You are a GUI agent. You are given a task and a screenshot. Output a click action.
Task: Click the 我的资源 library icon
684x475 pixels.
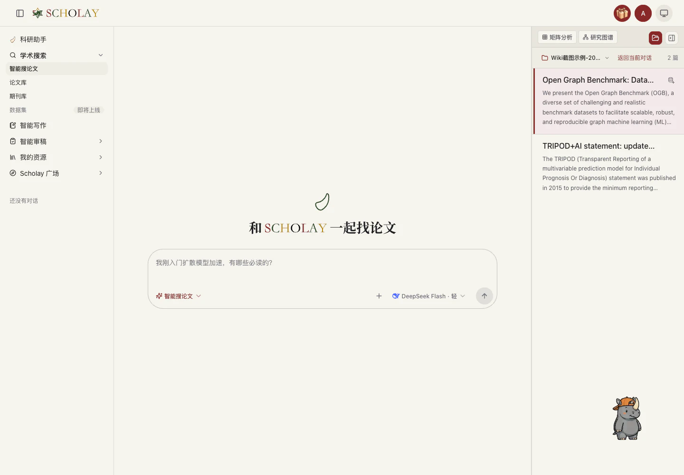[x=13, y=157]
